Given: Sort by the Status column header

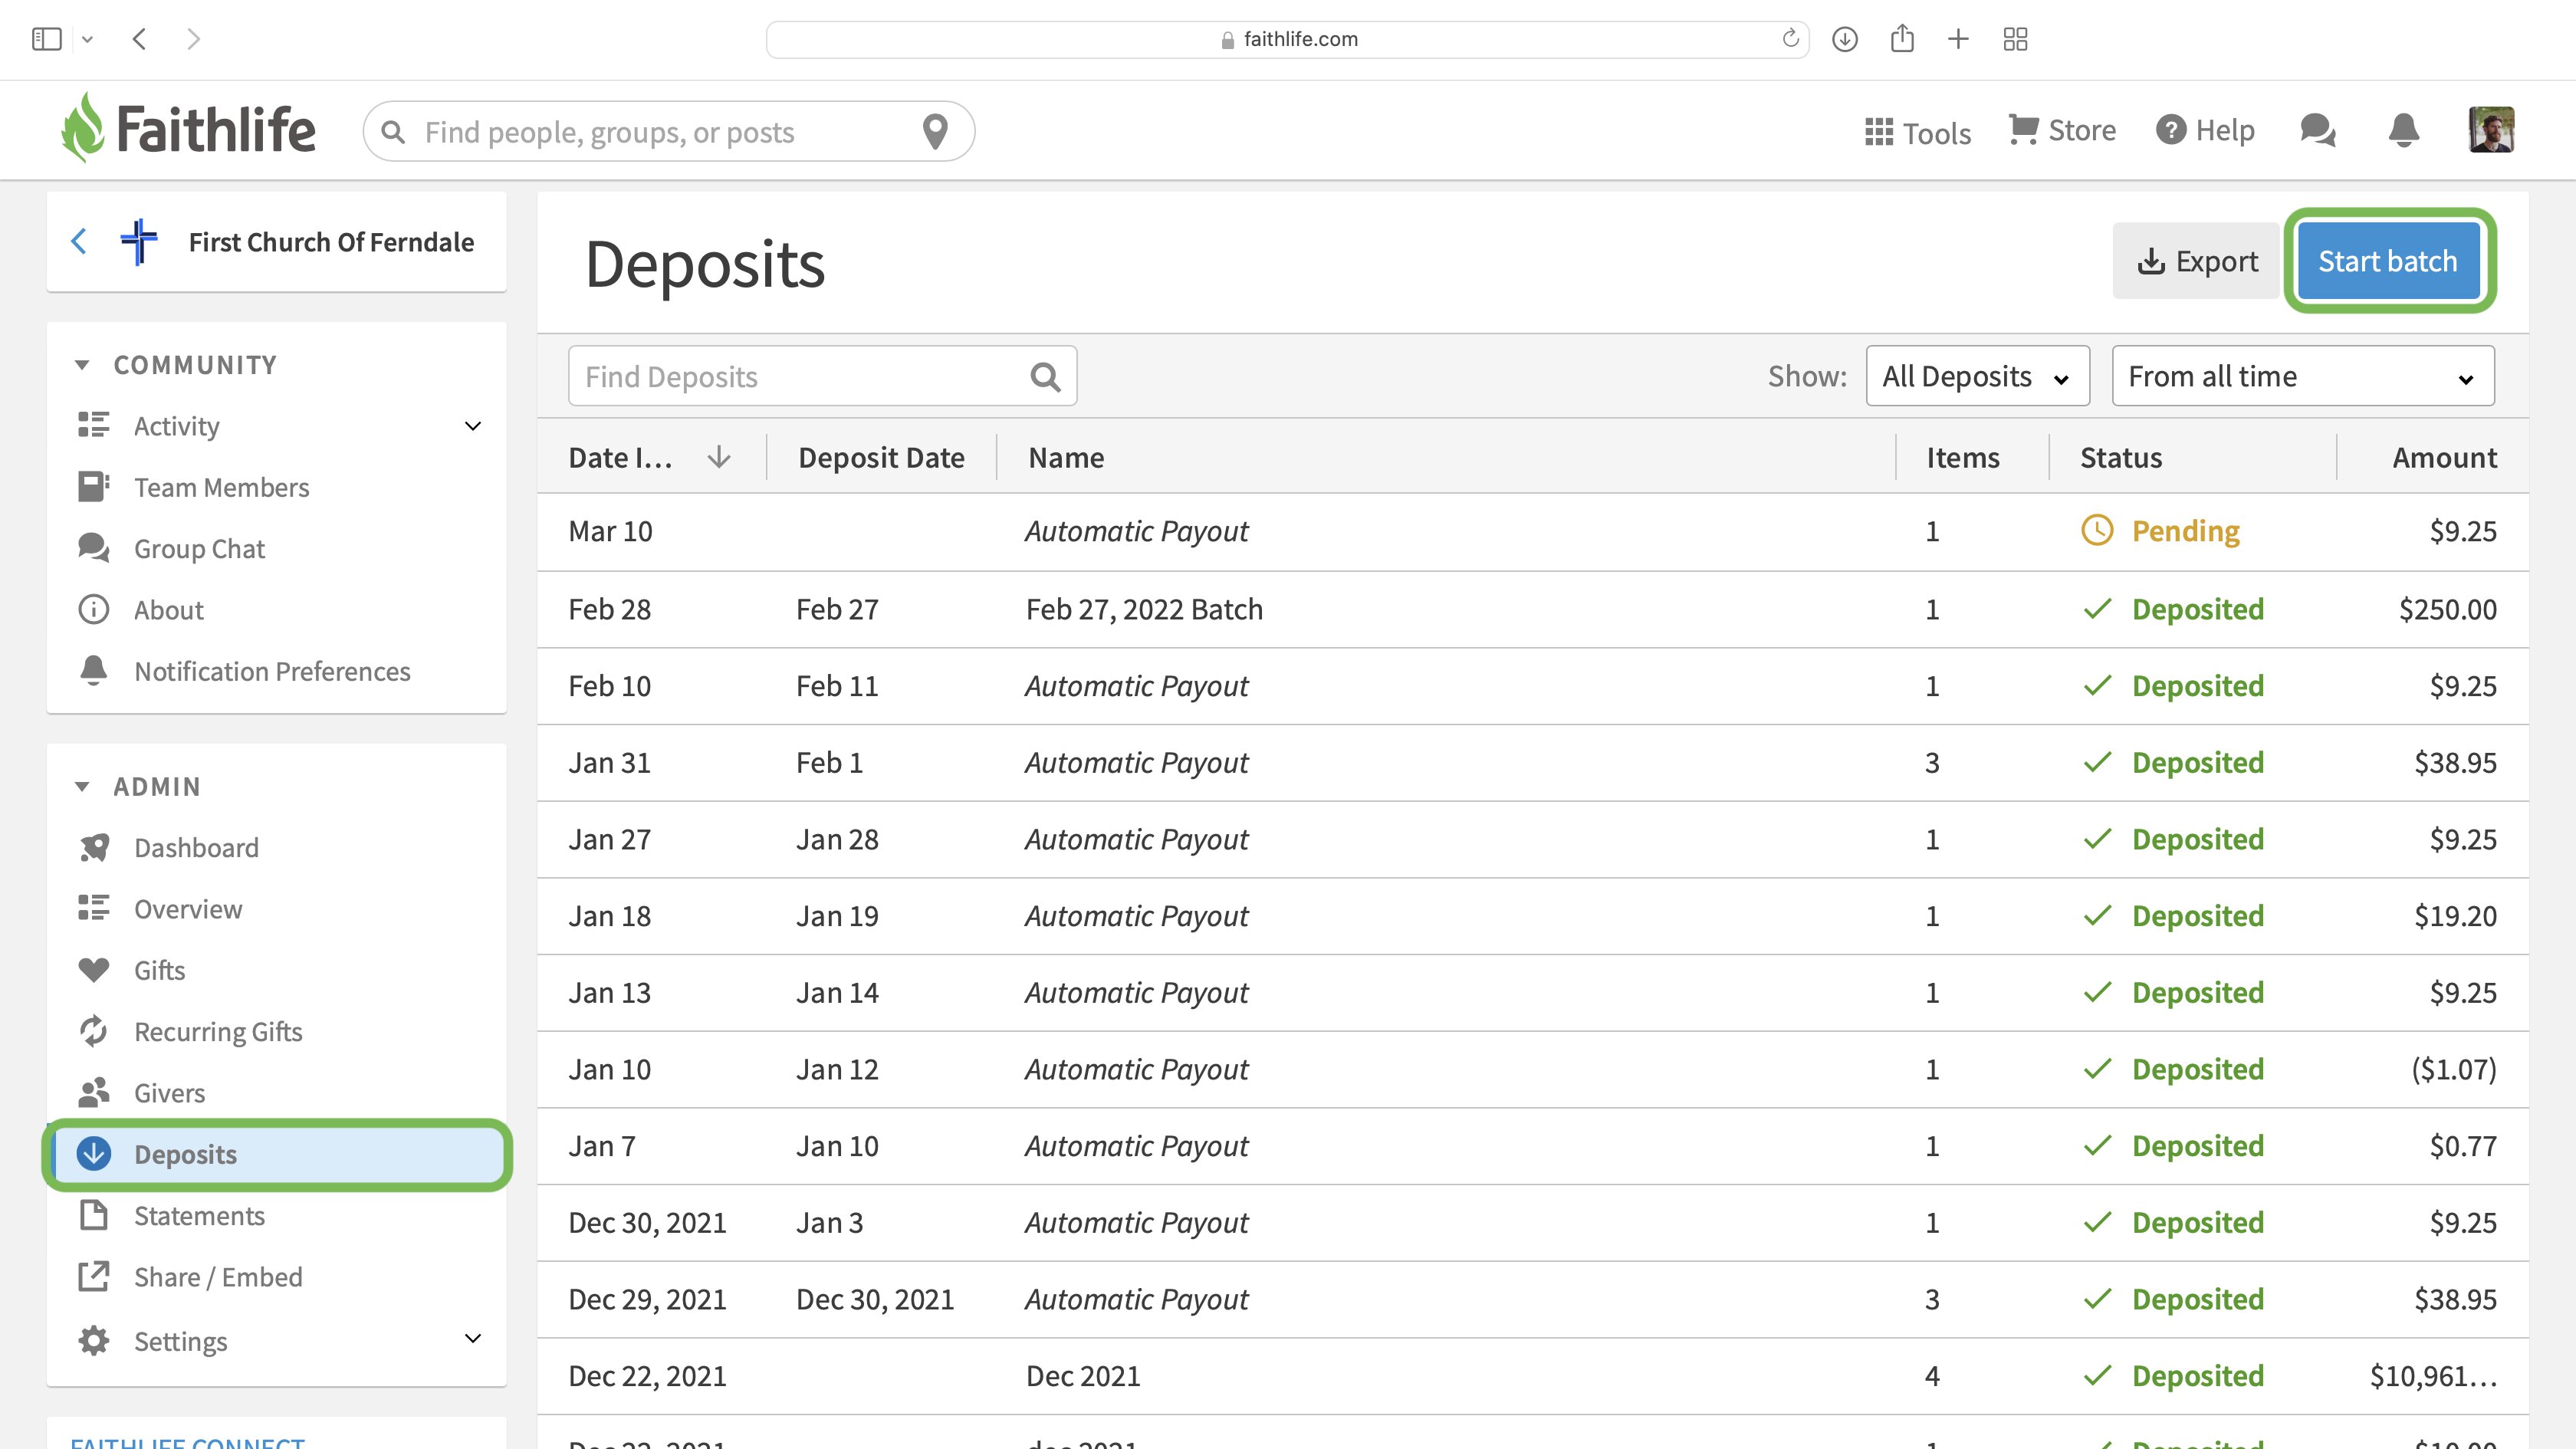Looking at the screenshot, I should pyautogui.click(x=2121, y=457).
